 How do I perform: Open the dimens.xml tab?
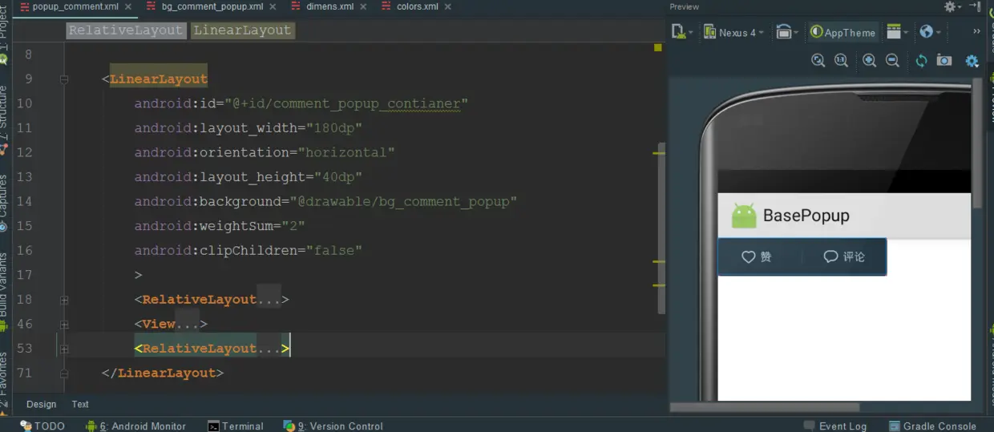pyautogui.click(x=329, y=6)
